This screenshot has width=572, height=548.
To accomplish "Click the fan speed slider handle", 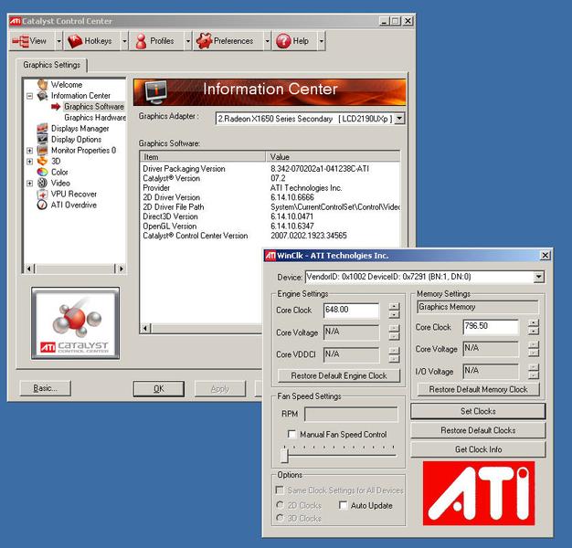I will [284, 456].
